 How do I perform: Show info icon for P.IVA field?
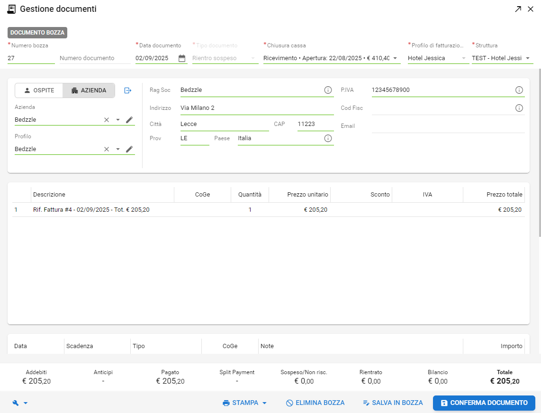coord(519,90)
